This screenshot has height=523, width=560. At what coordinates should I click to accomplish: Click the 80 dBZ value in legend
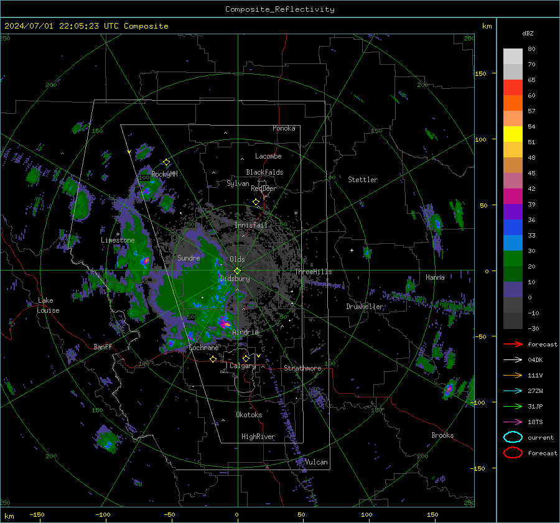pyautogui.click(x=531, y=49)
